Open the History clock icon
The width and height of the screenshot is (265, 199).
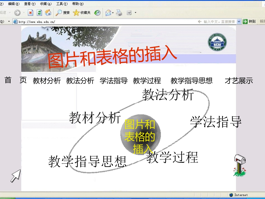97,13
